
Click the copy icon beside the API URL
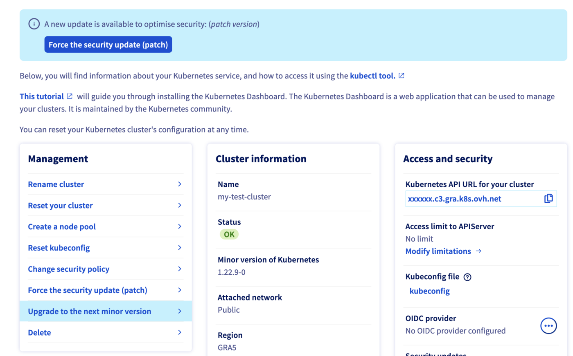click(548, 199)
